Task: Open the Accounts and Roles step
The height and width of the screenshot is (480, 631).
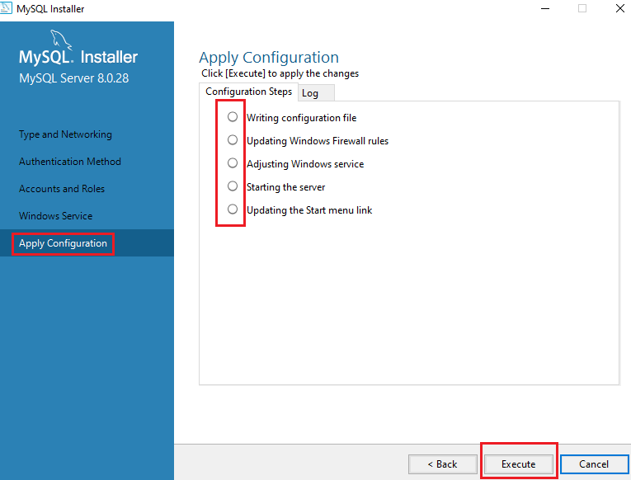Action: (x=62, y=189)
